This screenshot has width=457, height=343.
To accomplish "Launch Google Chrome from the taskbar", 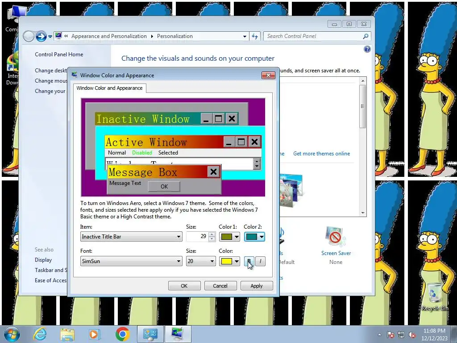I will pos(122,334).
